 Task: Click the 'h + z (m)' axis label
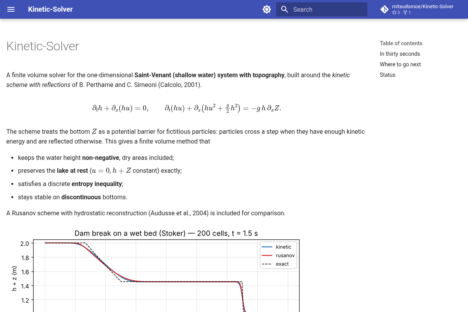pos(14,278)
